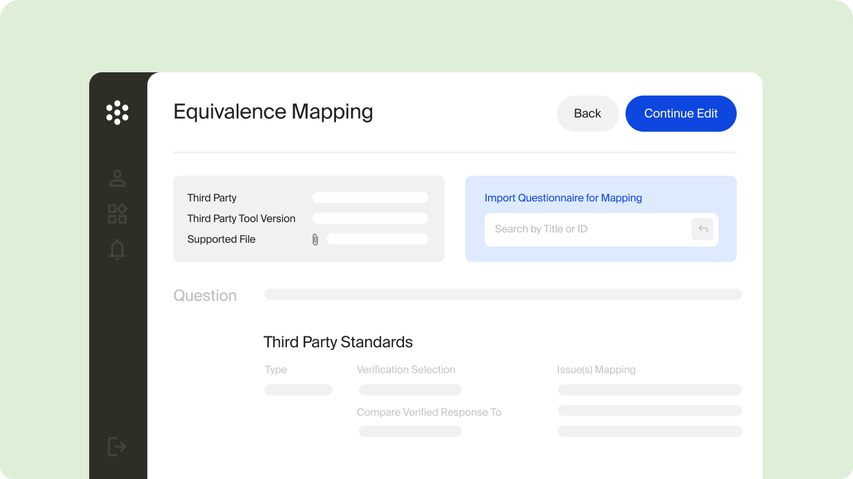Viewport: 853px width, 479px height.
Task: Click the Question placeholder bar
Action: tap(503, 294)
